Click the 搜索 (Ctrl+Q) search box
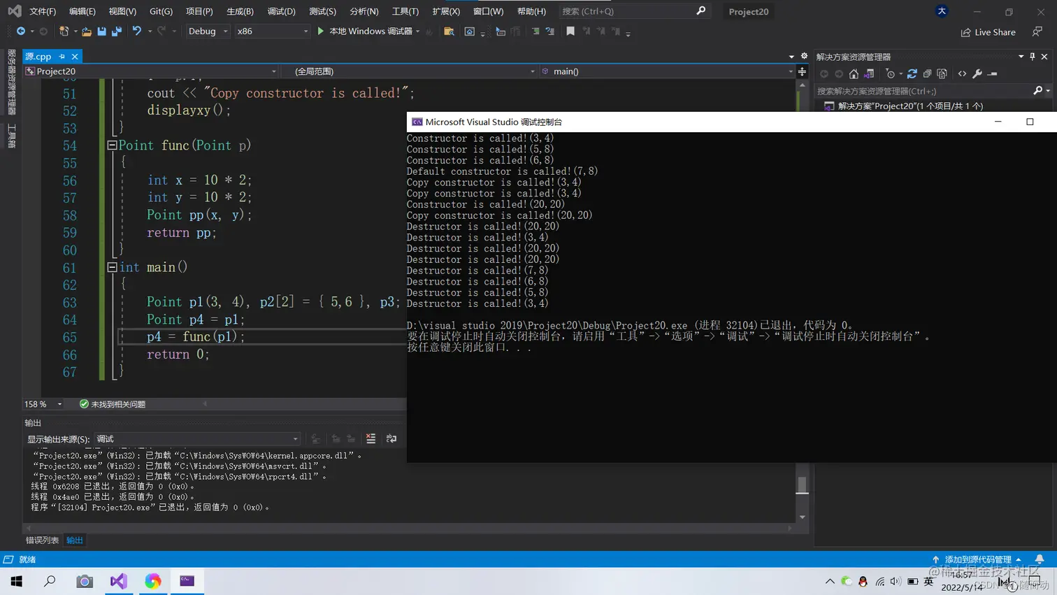The height and width of the screenshot is (595, 1057). coord(633,11)
